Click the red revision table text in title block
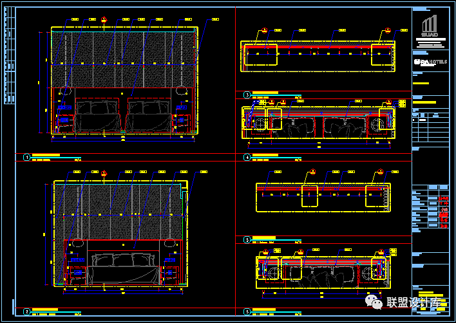Viewport: 456px width, 323px height. 444,213
